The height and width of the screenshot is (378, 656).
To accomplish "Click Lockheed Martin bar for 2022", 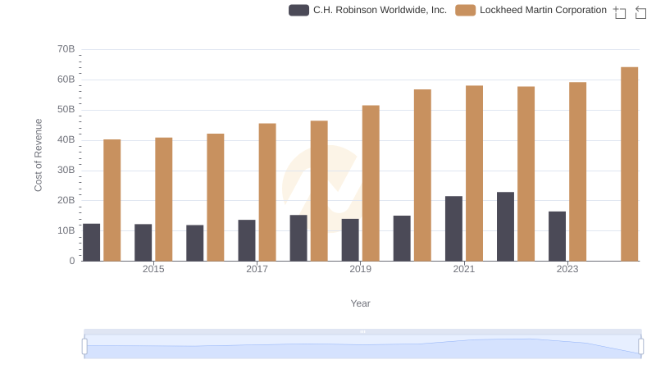I will [x=526, y=174].
